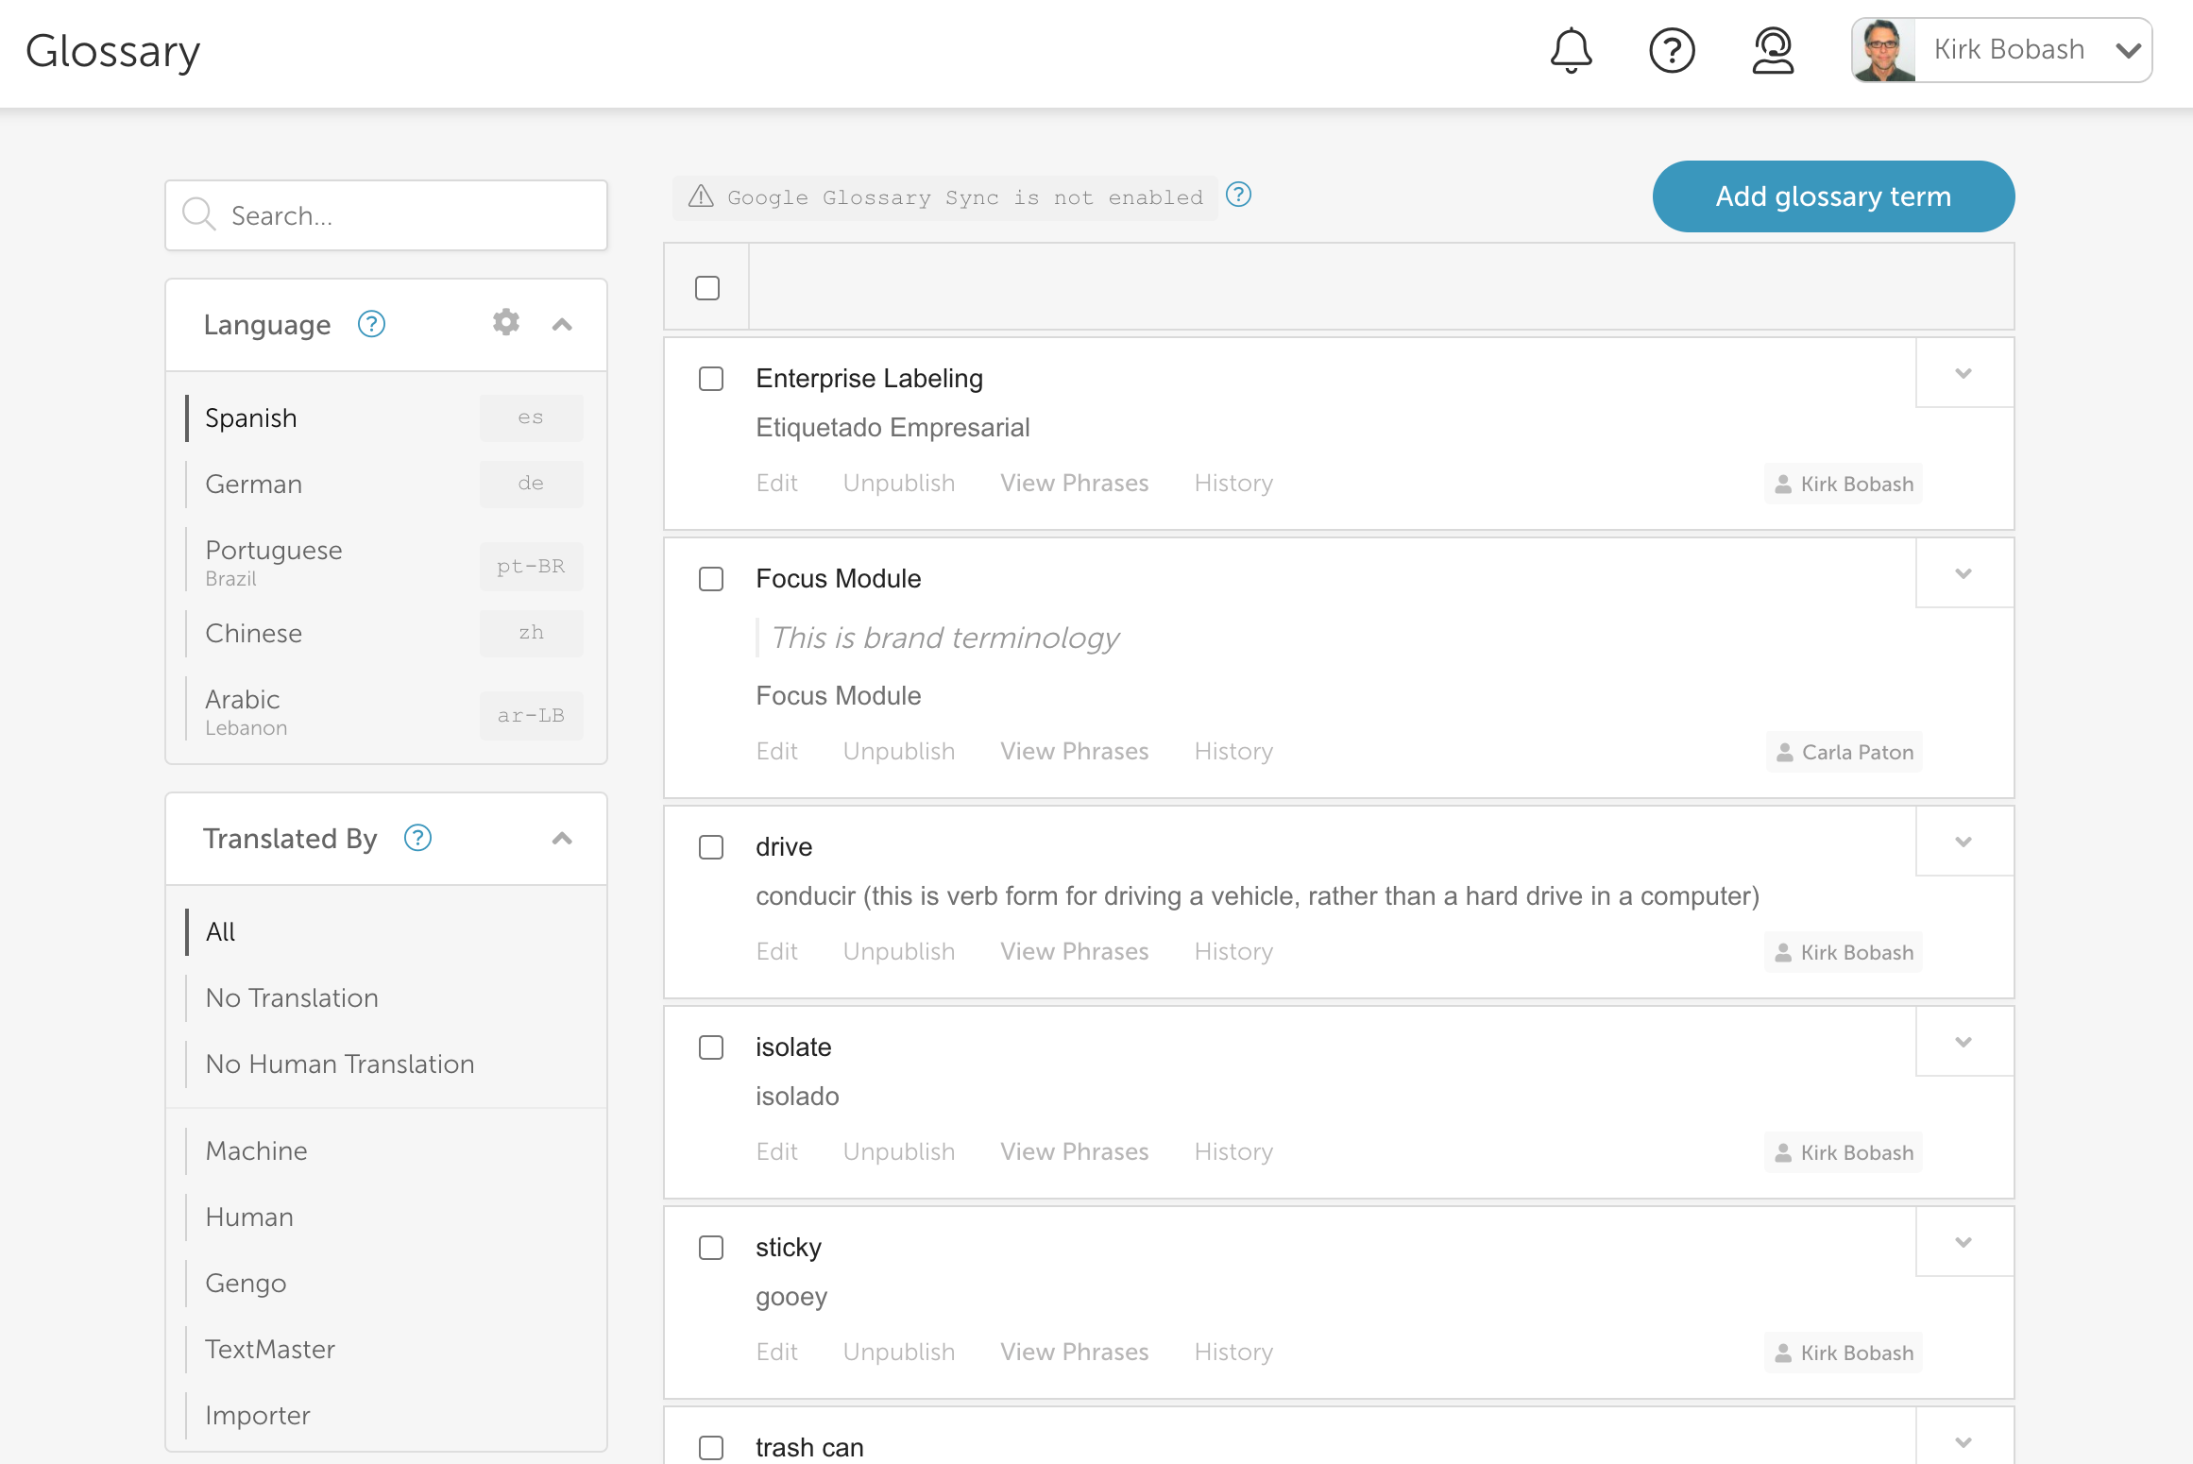Click help icon beside Google Glossary Sync warning
The image size is (2193, 1464).
pos(1238,195)
